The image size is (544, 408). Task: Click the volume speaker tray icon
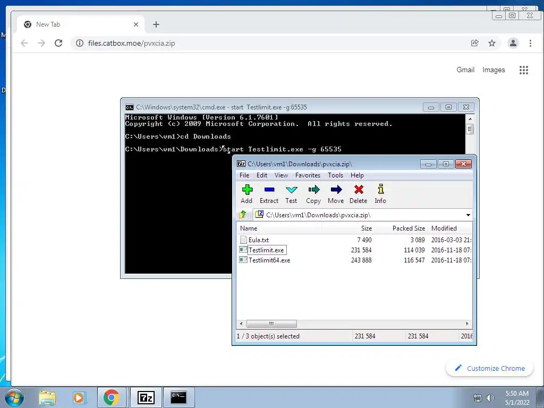tap(490, 398)
